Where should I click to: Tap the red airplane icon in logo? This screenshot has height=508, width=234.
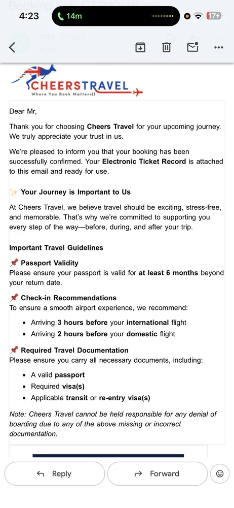pos(138,92)
